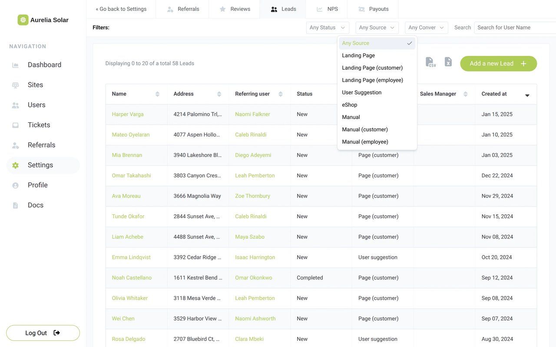Image resolution: width=556 pixels, height=347 pixels.
Task: Sort table by Address column arrows
Action: point(219,94)
